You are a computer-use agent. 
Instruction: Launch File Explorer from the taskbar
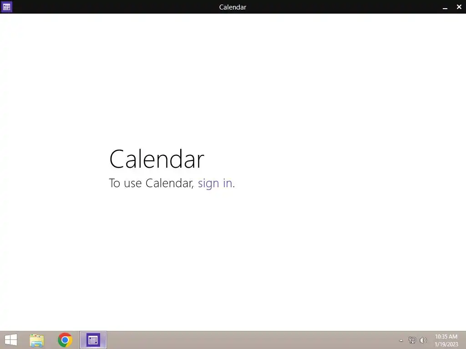[37, 340]
